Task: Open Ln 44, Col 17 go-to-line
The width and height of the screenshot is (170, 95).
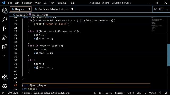Action: pos(105,93)
